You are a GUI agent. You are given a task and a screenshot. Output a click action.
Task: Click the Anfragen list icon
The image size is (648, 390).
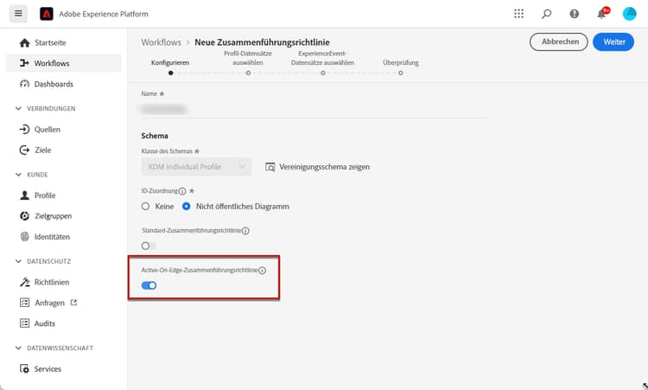25,303
